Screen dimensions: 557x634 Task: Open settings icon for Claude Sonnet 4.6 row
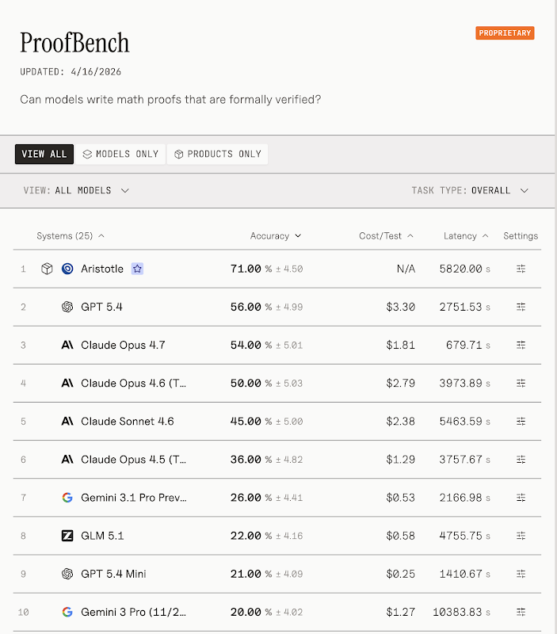521,422
